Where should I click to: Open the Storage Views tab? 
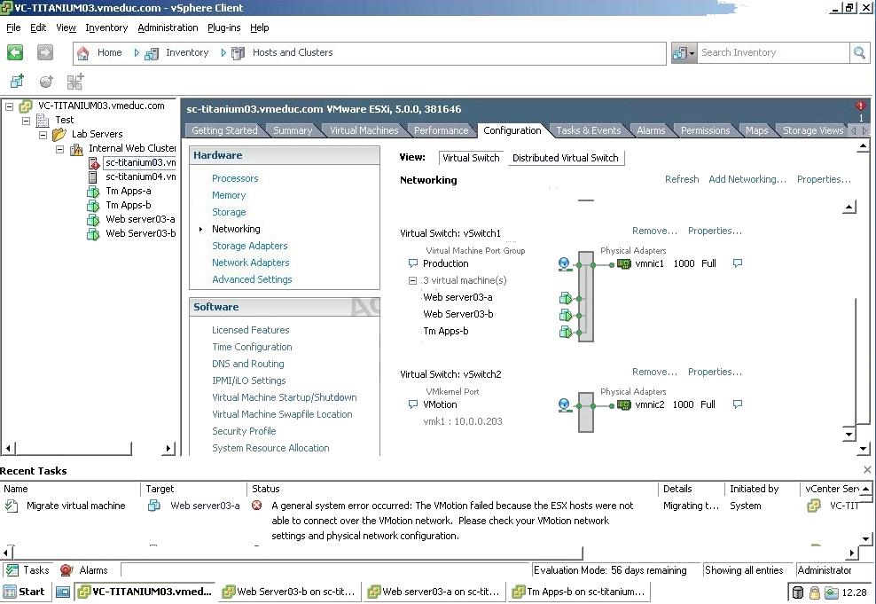(x=813, y=130)
